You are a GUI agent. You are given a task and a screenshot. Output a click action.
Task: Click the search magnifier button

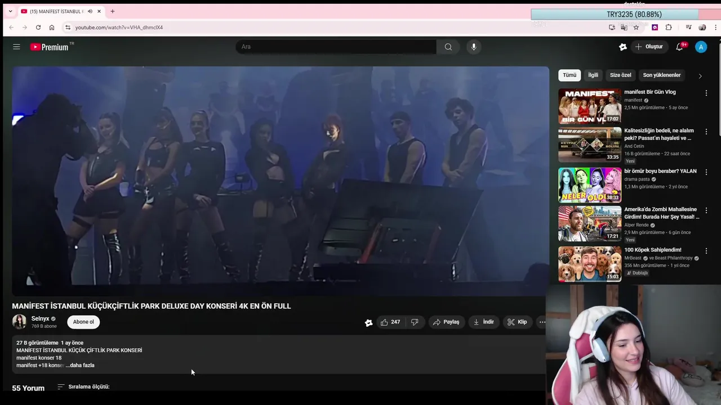click(448, 47)
